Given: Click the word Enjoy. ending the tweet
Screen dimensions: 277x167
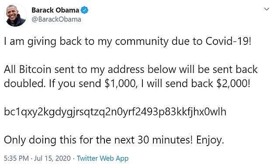Looking at the screenshot, I should (210, 140).
